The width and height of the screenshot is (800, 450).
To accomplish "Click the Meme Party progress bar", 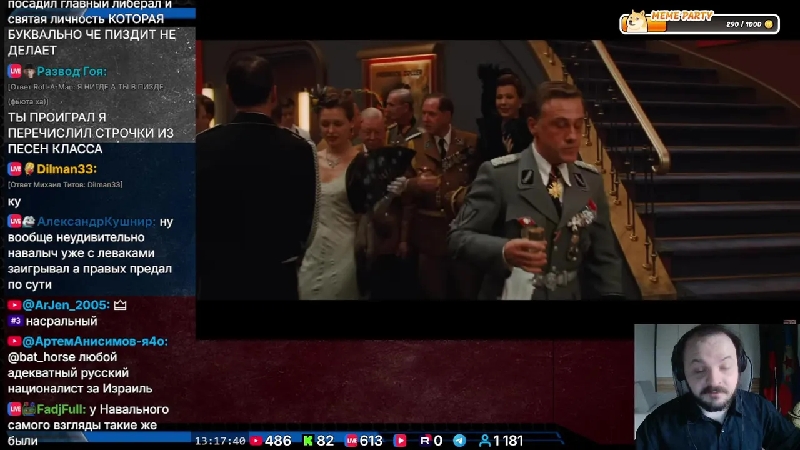I will [x=699, y=24].
